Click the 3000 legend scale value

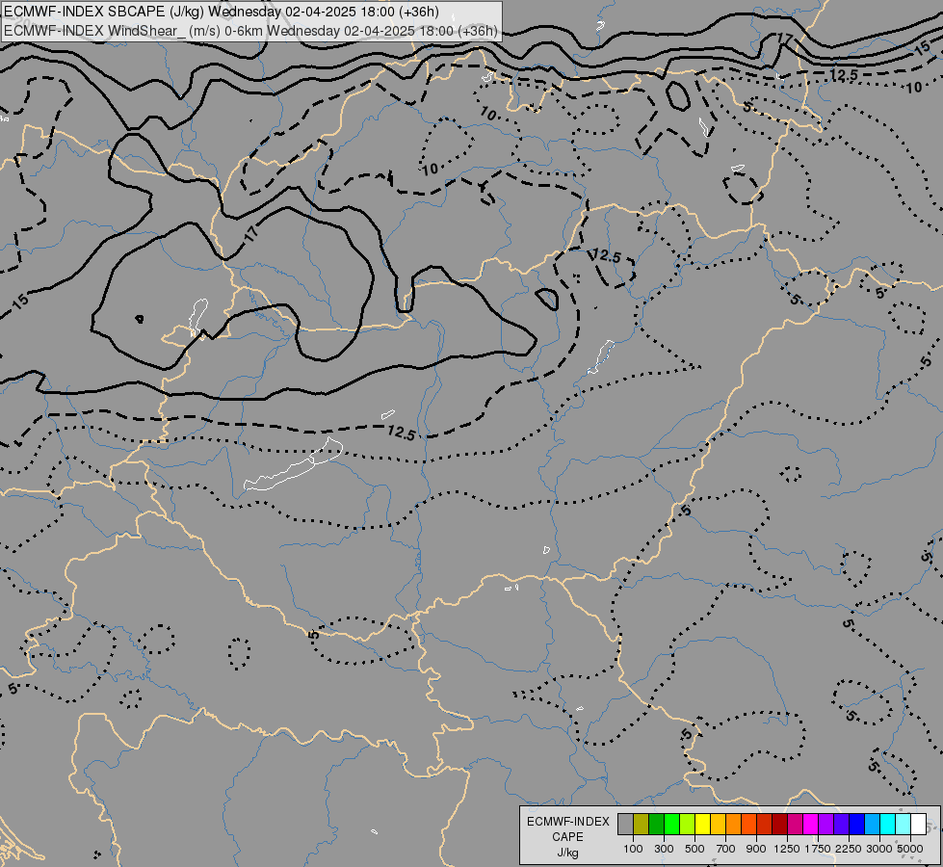click(x=879, y=849)
